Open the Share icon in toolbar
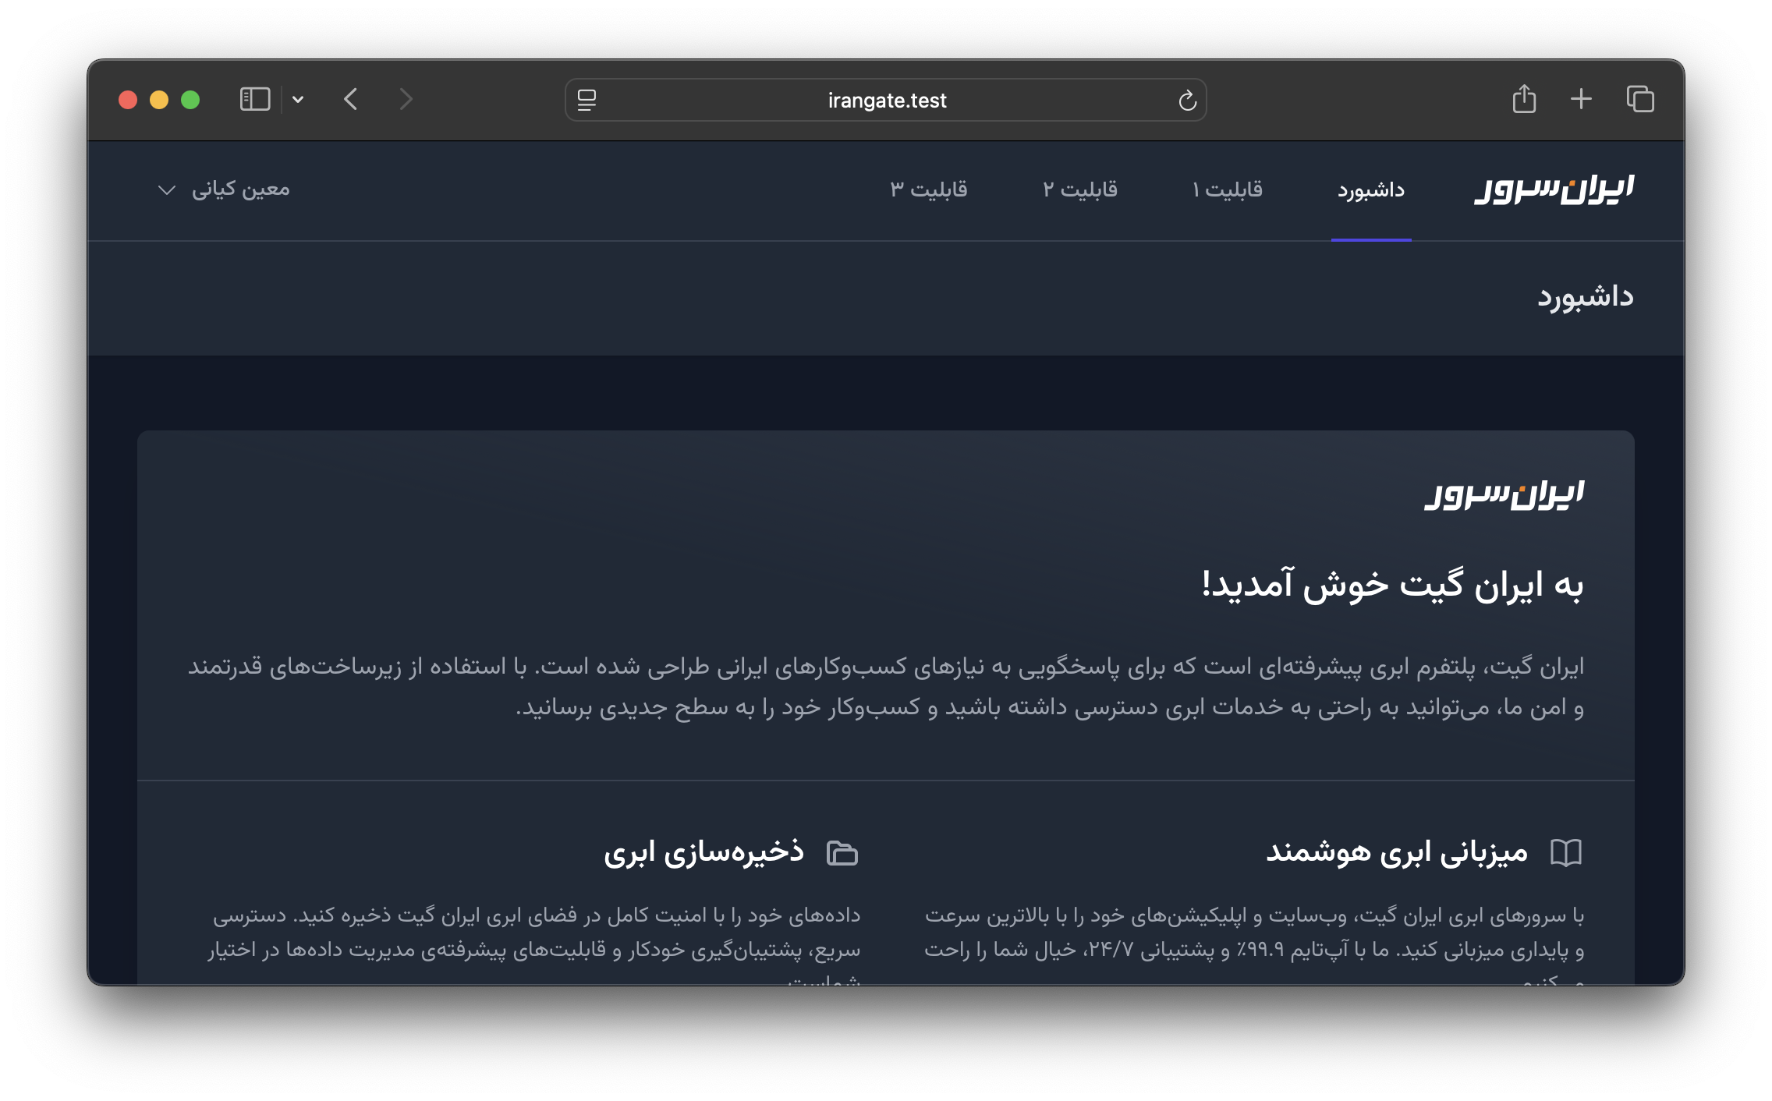 point(1524,99)
